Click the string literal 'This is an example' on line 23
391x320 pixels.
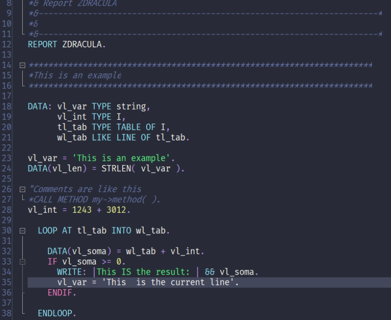[x=121, y=158]
